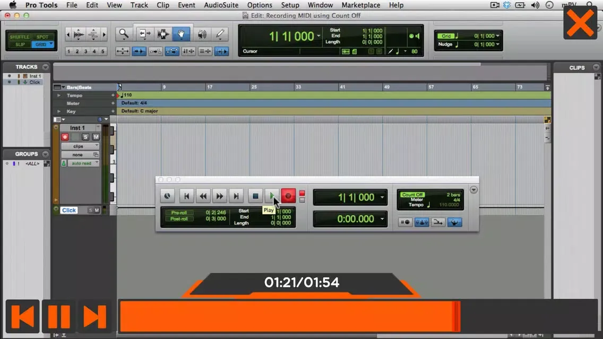Open the none patch selector on Inst 1
The image size is (603, 339).
coord(80,154)
